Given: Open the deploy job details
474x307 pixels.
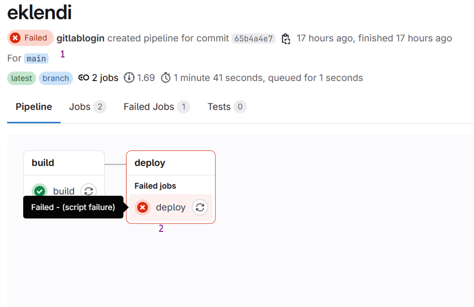Looking at the screenshot, I should coord(171,207).
